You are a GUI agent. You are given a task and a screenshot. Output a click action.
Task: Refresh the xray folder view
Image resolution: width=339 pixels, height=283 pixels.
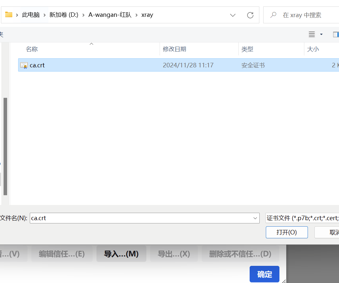coord(250,15)
